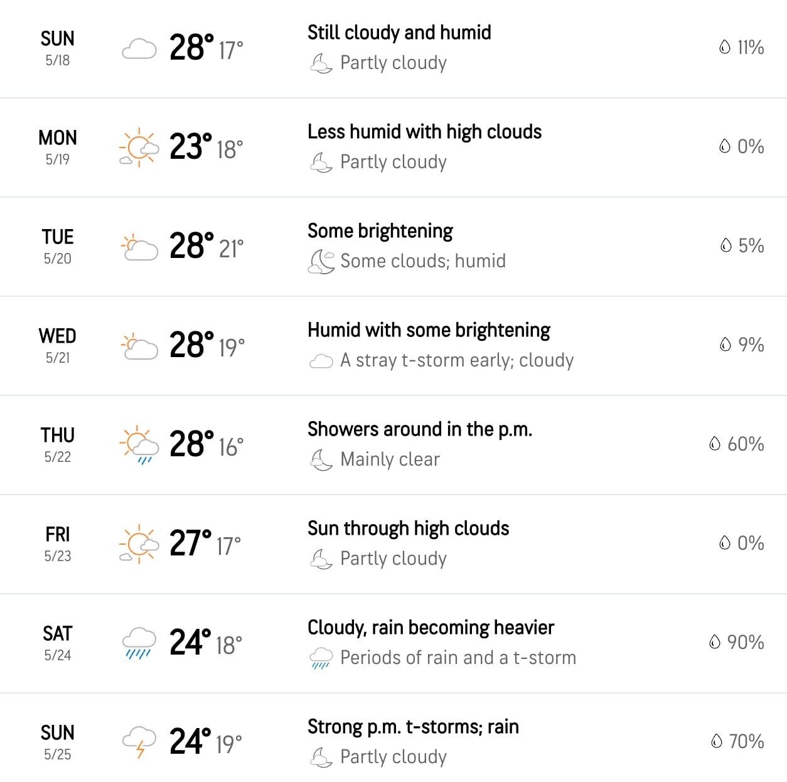Screen dimensions: 787x782
Task: Click the stray t-storm cloud icon on Wednesday
Action: [321, 360]
